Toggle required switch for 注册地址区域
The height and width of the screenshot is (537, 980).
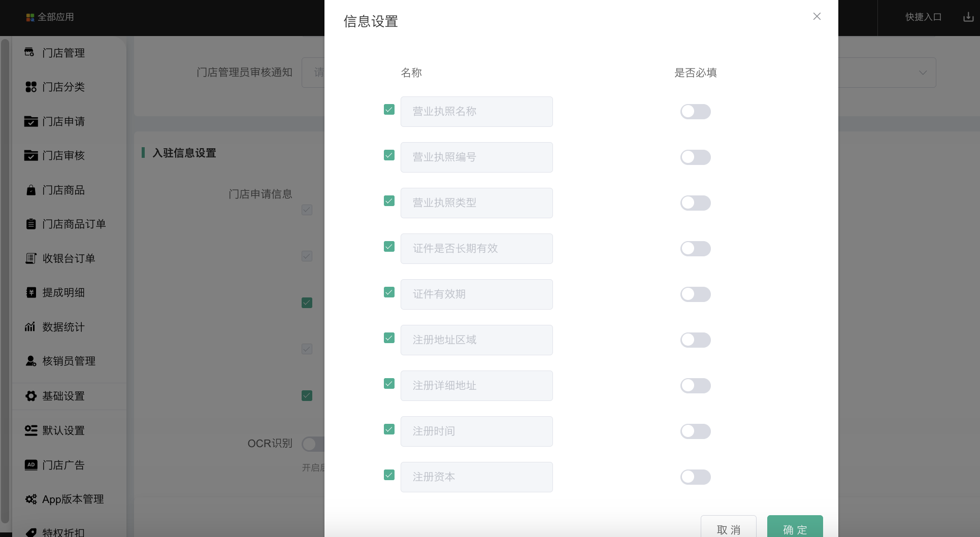pos(695,340)
